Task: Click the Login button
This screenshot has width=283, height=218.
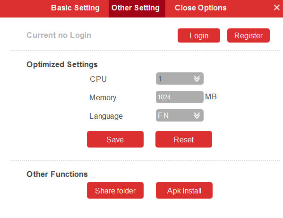Action: click(x=199, y=35)
